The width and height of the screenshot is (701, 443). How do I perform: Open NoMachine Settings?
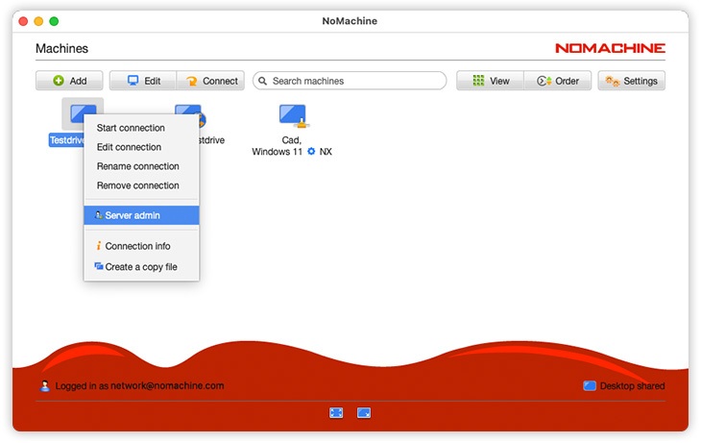click(631, 81)
